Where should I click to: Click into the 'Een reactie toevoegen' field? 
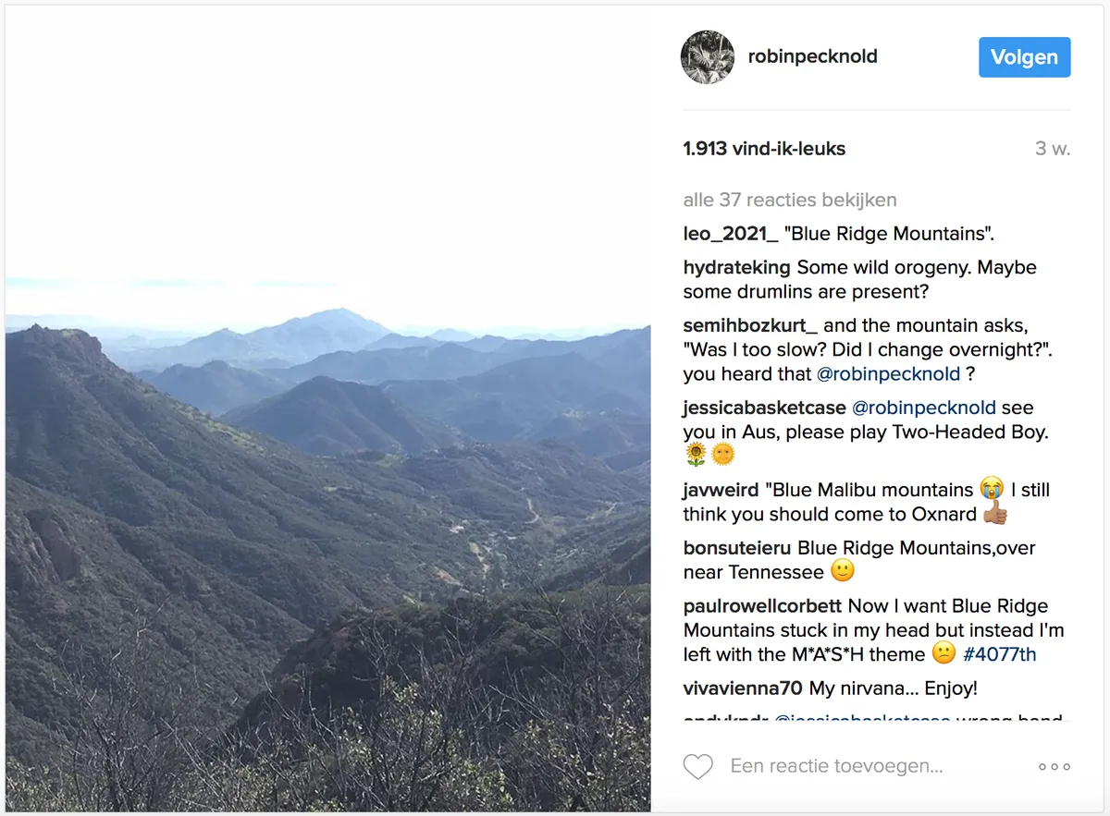click(x=836, y=766)
